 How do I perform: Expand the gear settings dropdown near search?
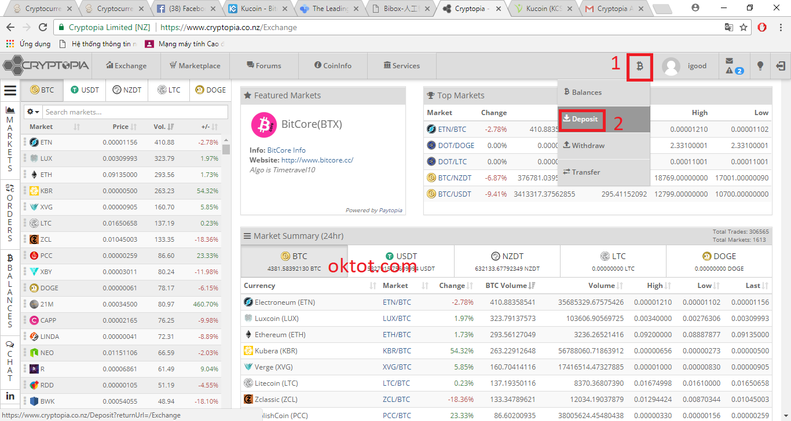33,112
